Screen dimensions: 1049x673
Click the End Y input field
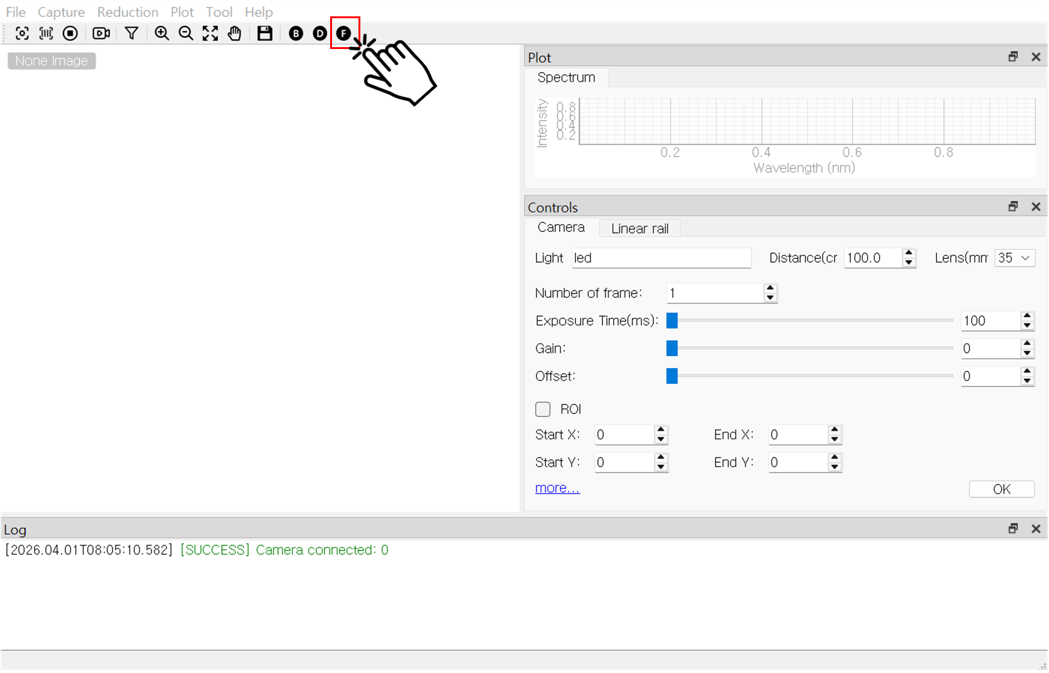798,462
